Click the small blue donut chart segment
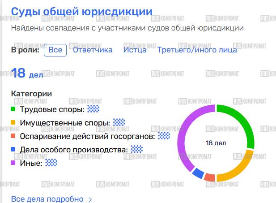 tap(197, 173)
